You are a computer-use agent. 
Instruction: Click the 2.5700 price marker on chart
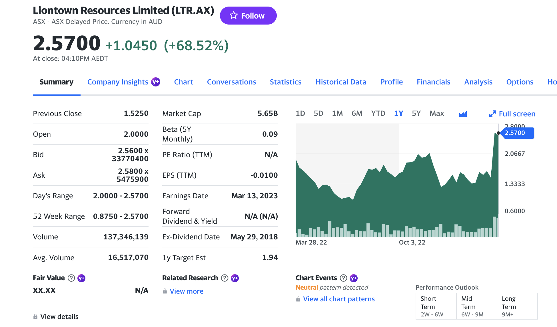click(x=517, y=133)
